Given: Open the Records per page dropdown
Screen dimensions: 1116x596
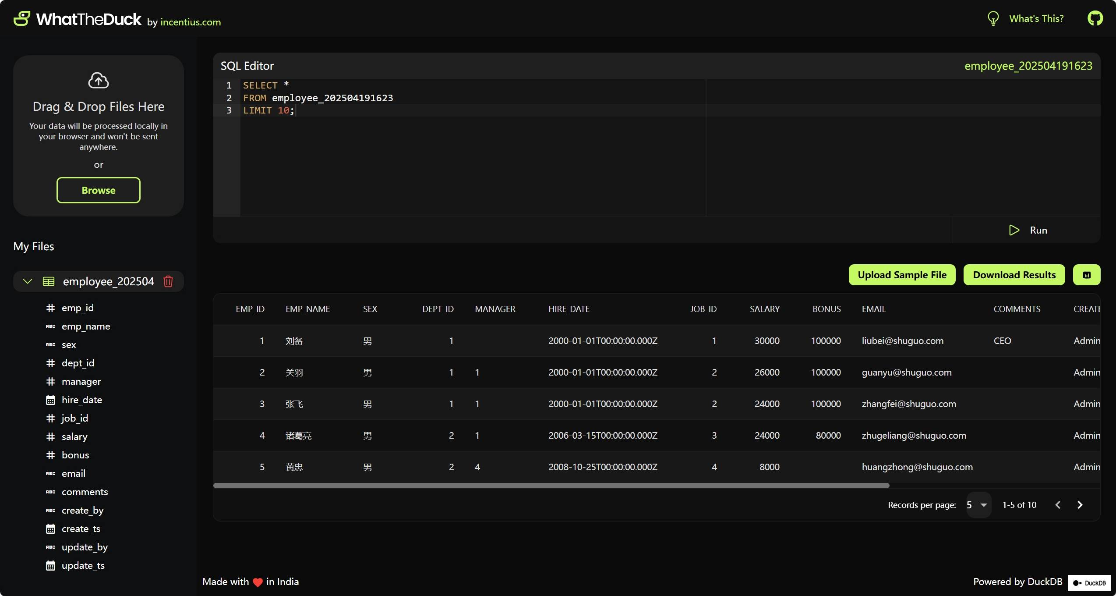Looking at the screenshot, I should [978, 505].
